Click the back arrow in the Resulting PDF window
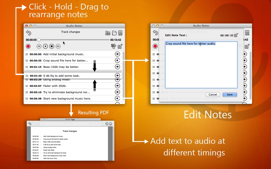This screenshot has height=169, width=271. coord(30,124)
